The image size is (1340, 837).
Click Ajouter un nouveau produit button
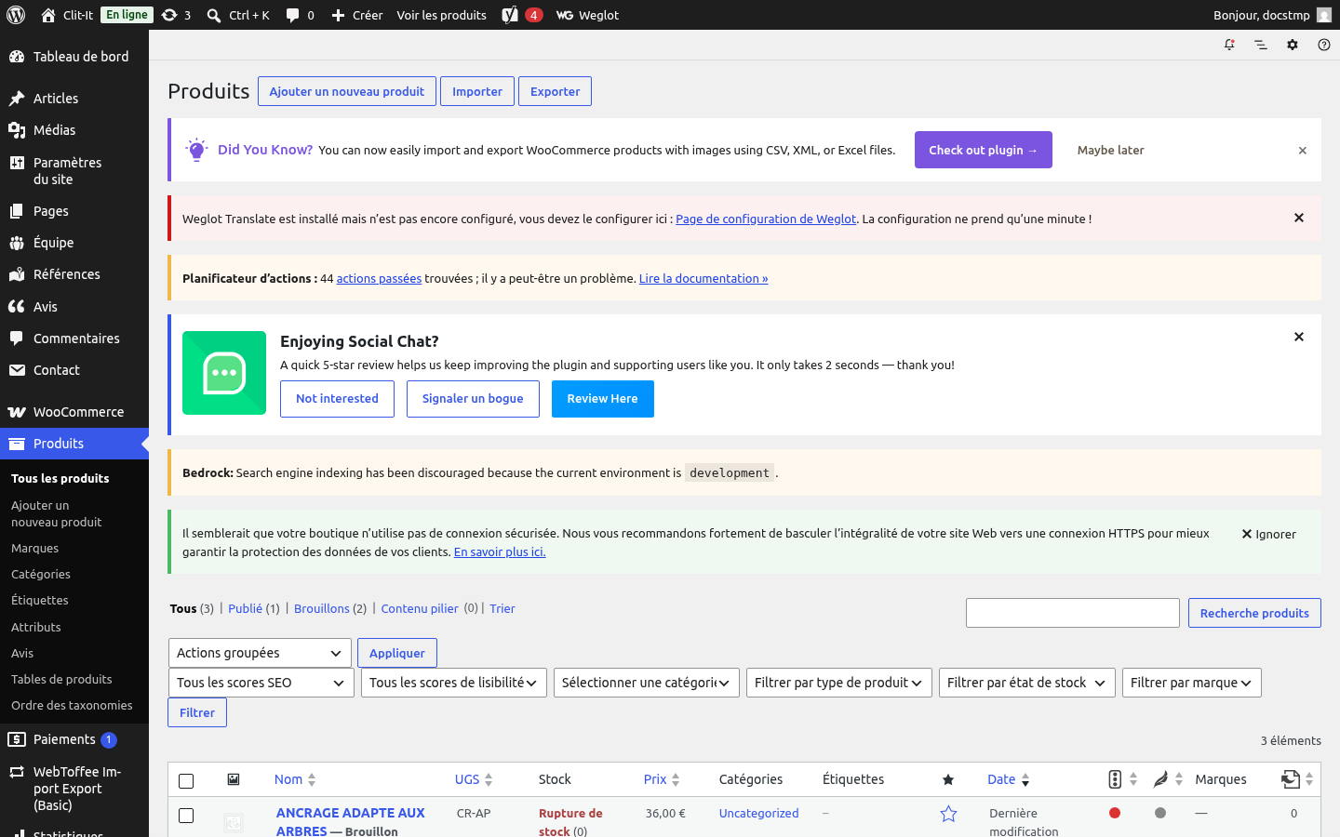click(x=347, y=91)
